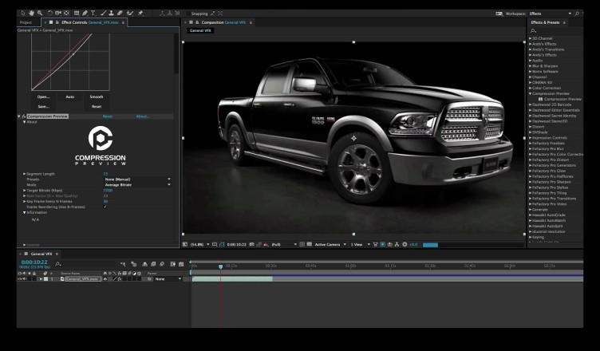
Task: Expand General_VFX.mov layer properties triangle
Action: (41, 279)
